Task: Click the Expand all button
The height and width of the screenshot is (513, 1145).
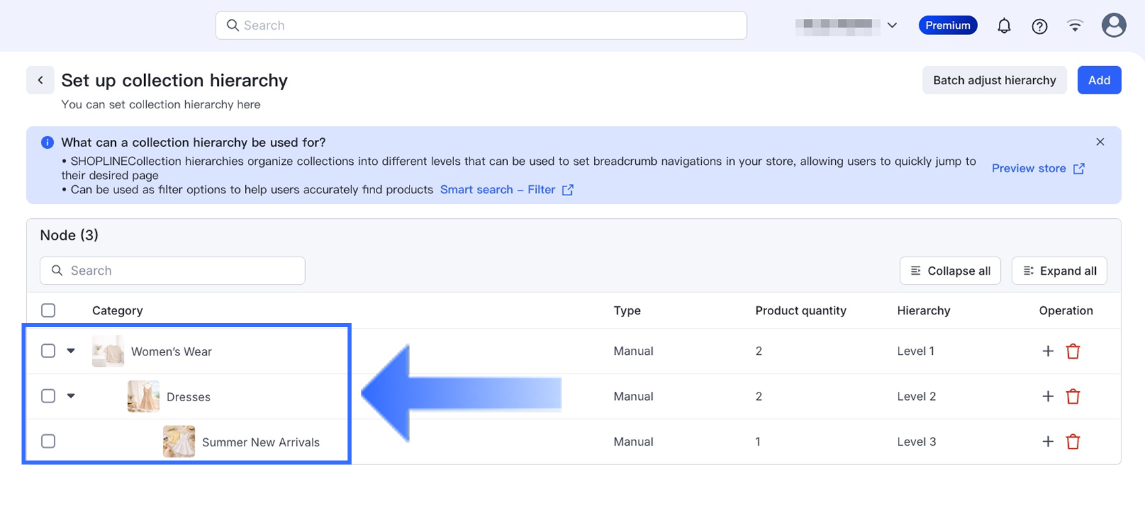Action: click(1059, 271)
